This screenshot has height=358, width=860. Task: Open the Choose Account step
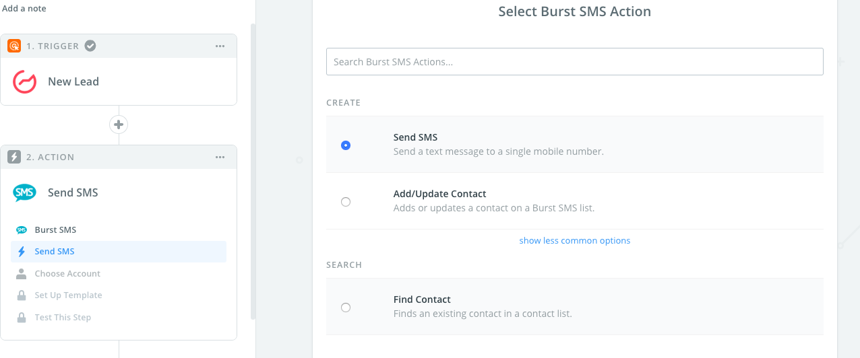pos(67,274)
